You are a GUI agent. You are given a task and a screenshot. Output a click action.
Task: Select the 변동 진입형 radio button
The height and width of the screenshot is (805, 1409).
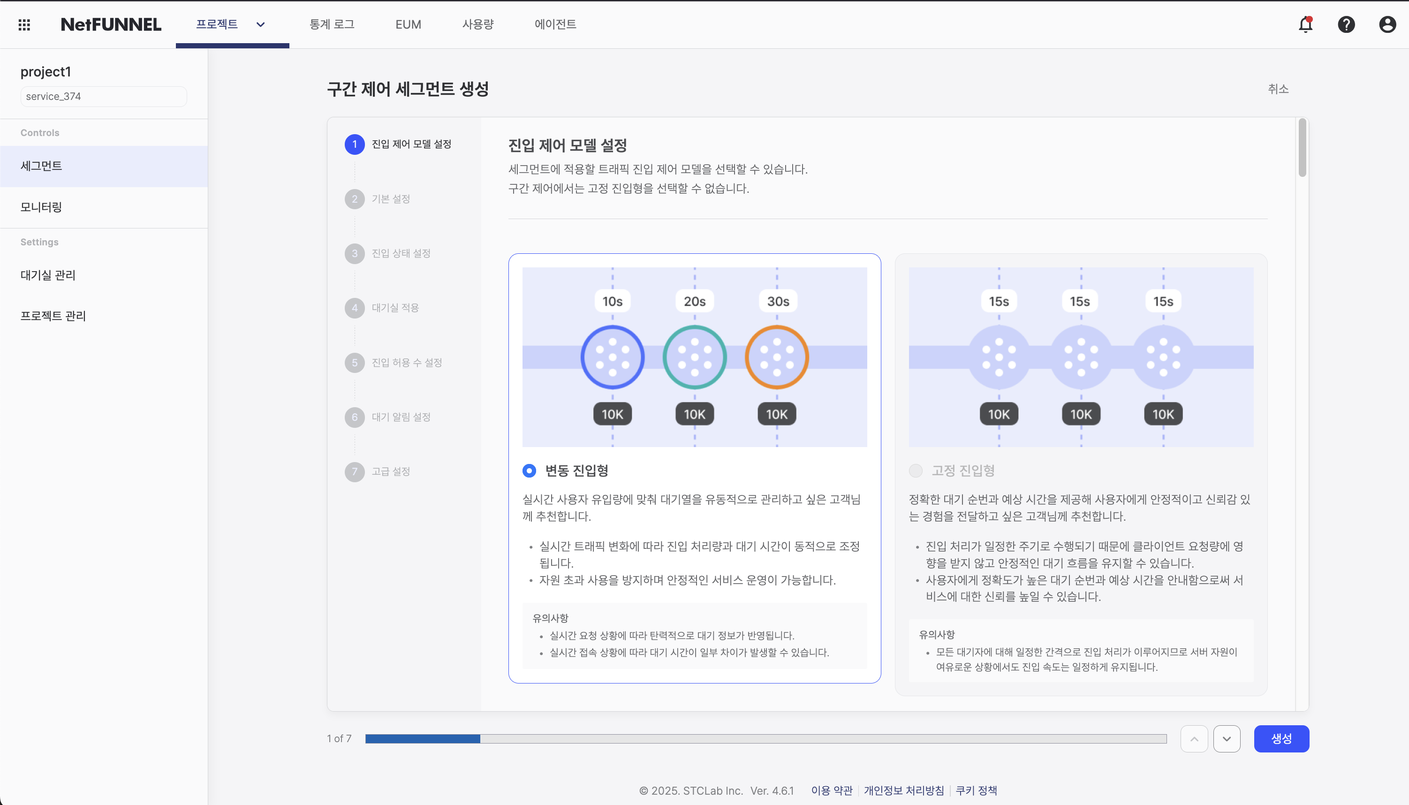[x=529, y=471]
